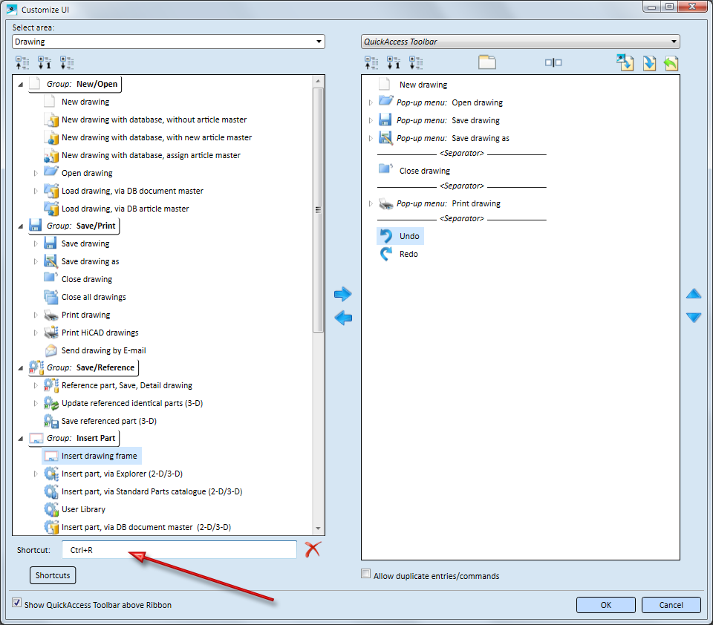Click the left tree scrollbar thumb
713x625 pixels.
click(x=318, y=210)
